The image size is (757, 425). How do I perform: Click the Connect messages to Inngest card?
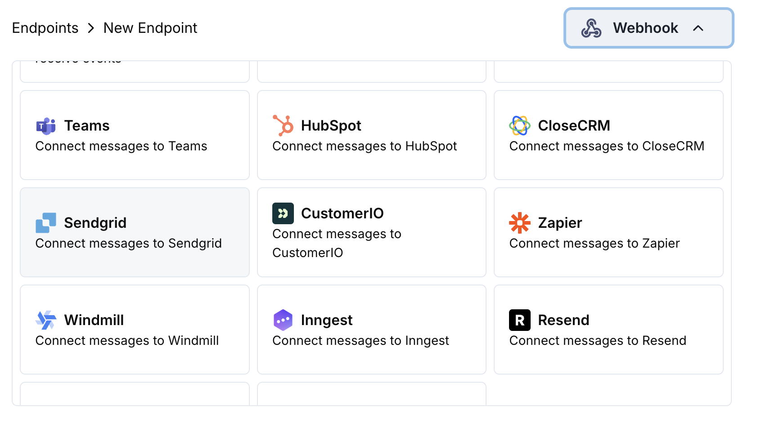371,330
